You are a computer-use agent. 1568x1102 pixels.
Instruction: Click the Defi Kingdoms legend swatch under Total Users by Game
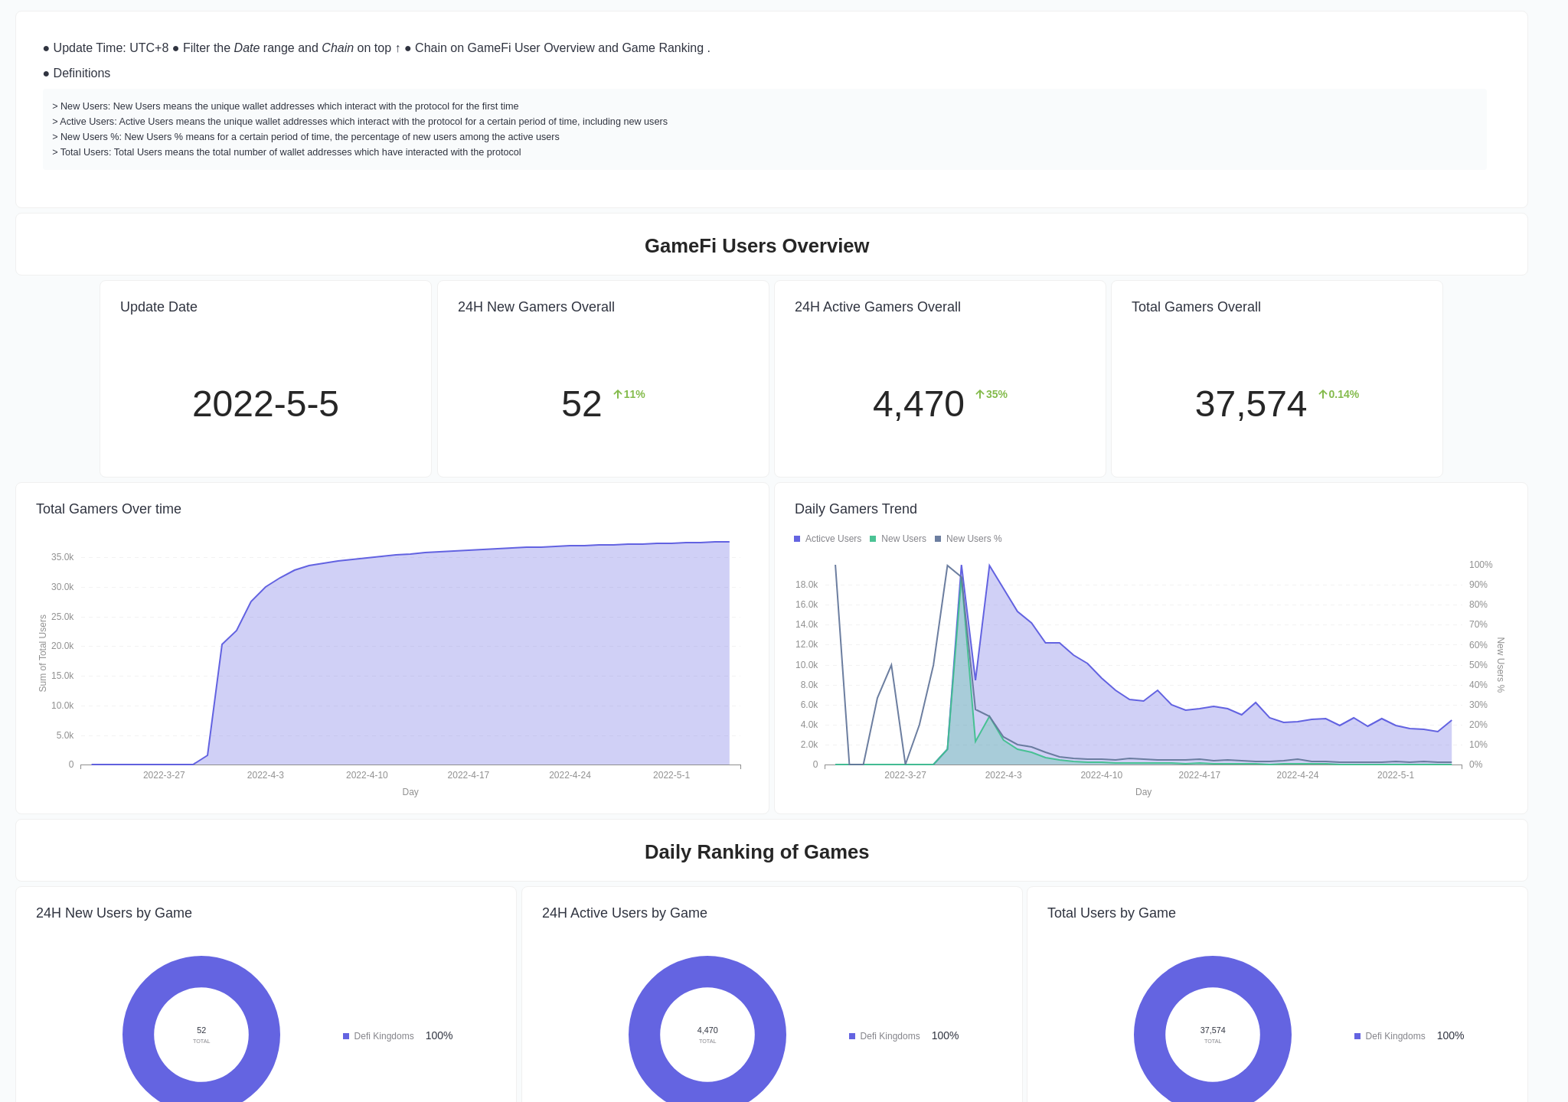point(1357,1035)
